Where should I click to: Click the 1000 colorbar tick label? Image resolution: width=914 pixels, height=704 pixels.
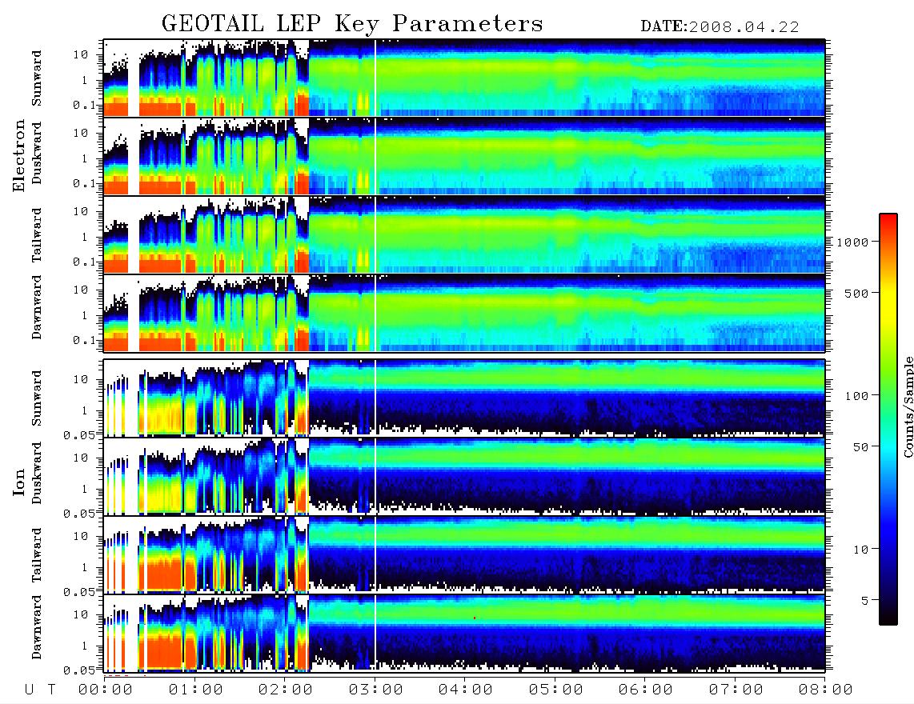[852, 242]
